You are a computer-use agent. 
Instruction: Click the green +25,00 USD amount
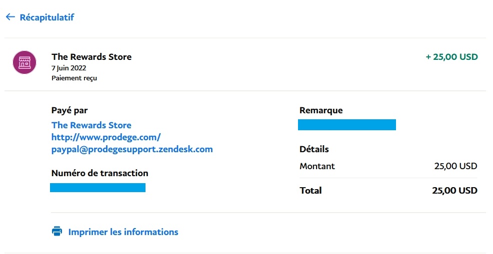[452, 57]
